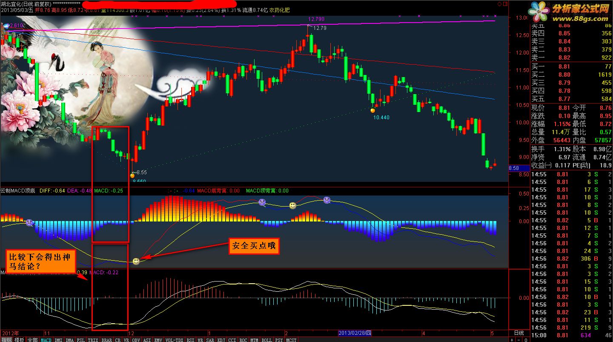Choose the VOL-TDX indicator
Viewport: 613px width, 342px height.
(x=174, y=340)
